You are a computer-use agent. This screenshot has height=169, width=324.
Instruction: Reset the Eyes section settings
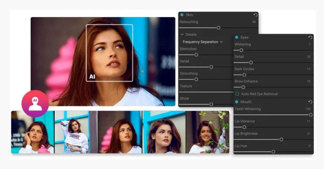point(310,38)
